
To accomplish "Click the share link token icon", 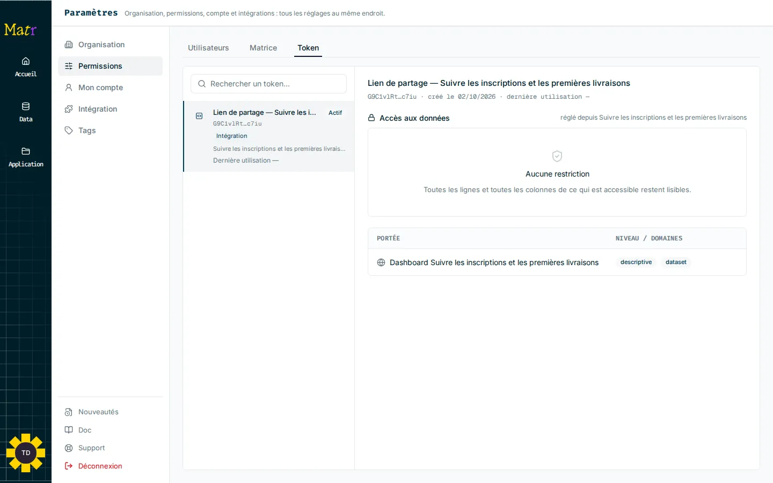I will point(199,116).
